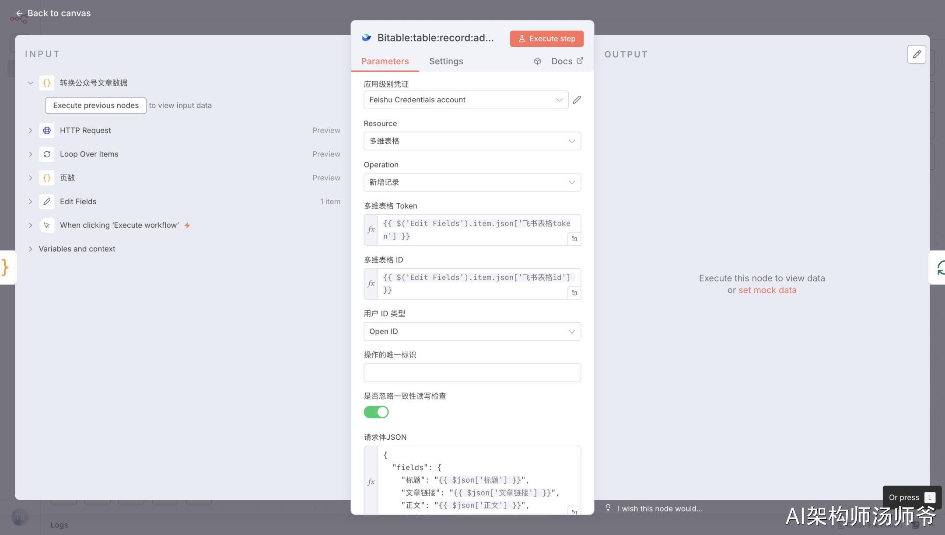Collapse the 转换公众号文章数据 node
Screen dimensions: 945x535
(x=31, y=83)
